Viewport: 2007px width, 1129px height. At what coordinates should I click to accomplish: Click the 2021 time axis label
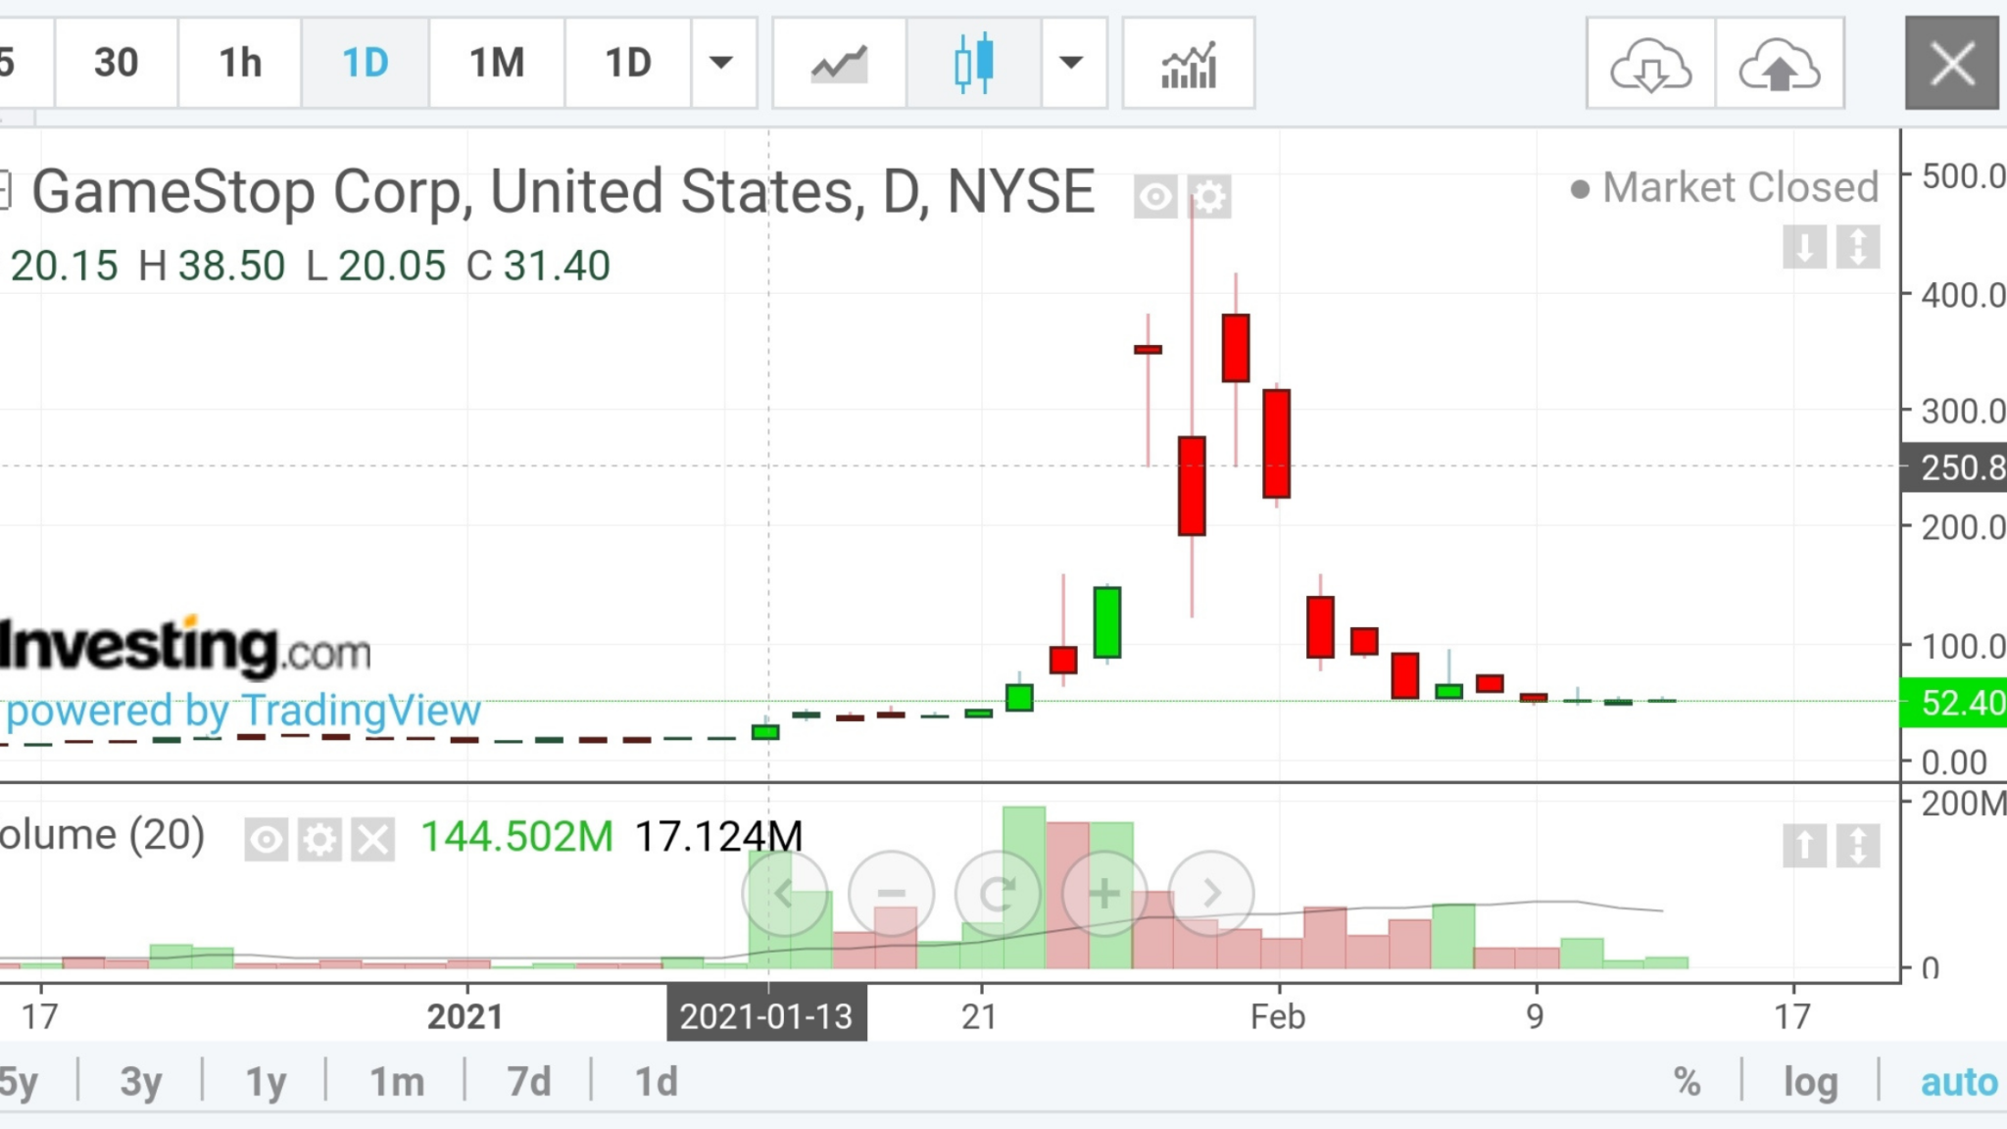click(x=465, y=1016)
